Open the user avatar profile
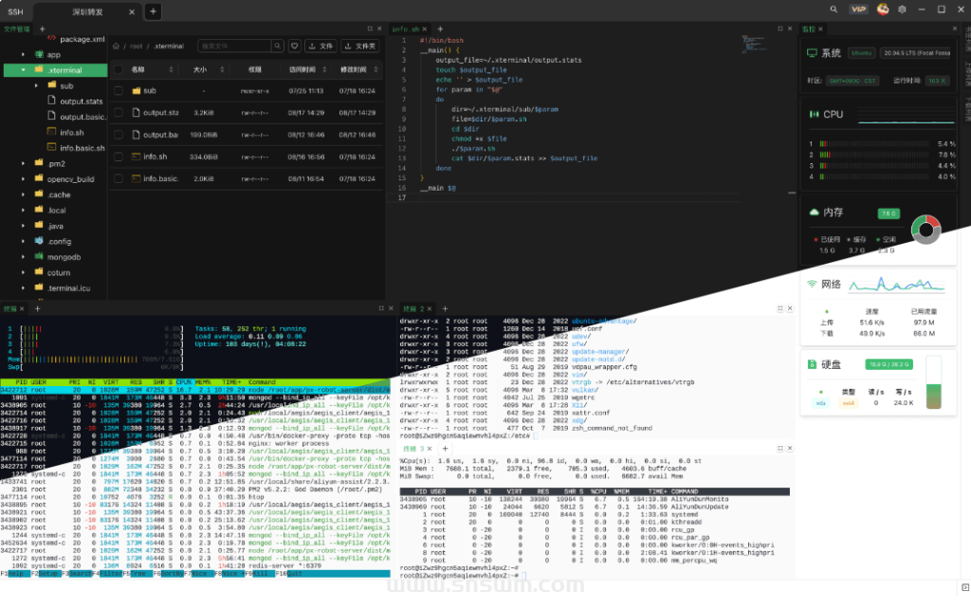Screen dimensions: 971x610 click(883, 9)
